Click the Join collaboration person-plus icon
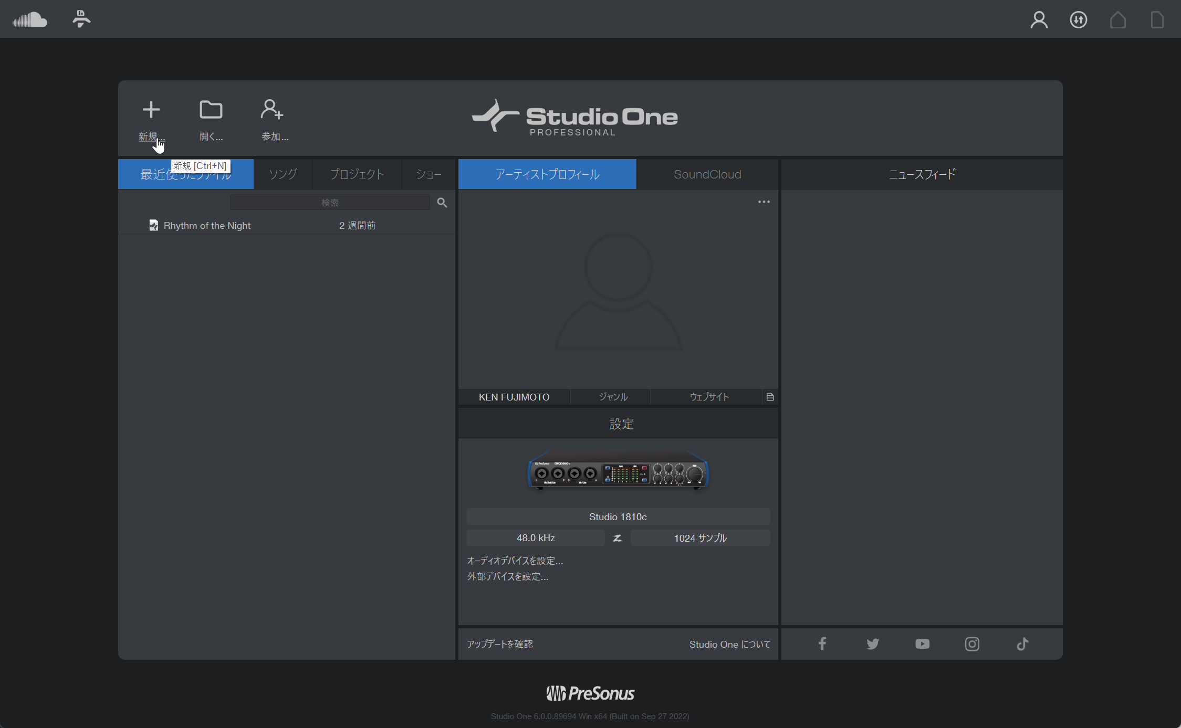 pos(272,110)
